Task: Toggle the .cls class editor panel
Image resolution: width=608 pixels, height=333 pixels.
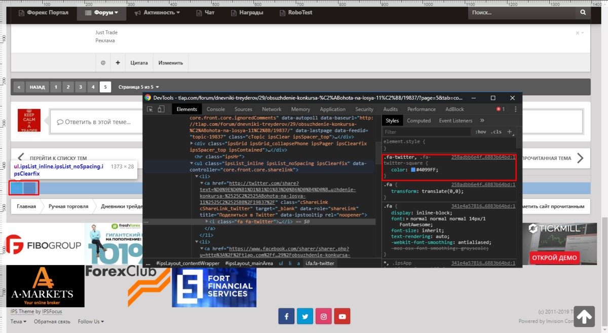Action: pos(497,132)
